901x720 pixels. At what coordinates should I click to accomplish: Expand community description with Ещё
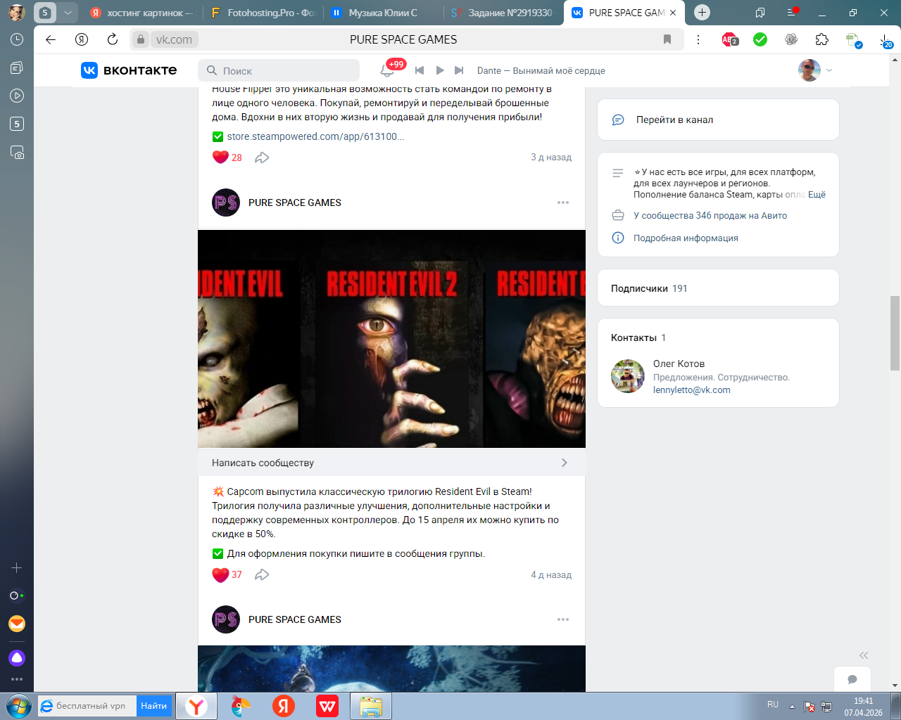(x=817, y=195)
